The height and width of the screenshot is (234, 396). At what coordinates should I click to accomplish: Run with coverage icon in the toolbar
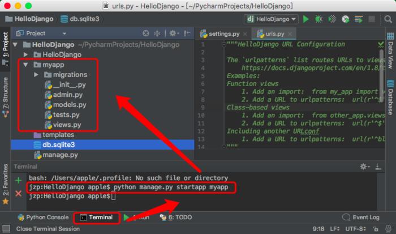332,19
